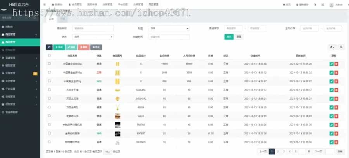Viewport: 349px width, 158px height.
Task: Click the green edit icon in first row
Action: (331, 64)
